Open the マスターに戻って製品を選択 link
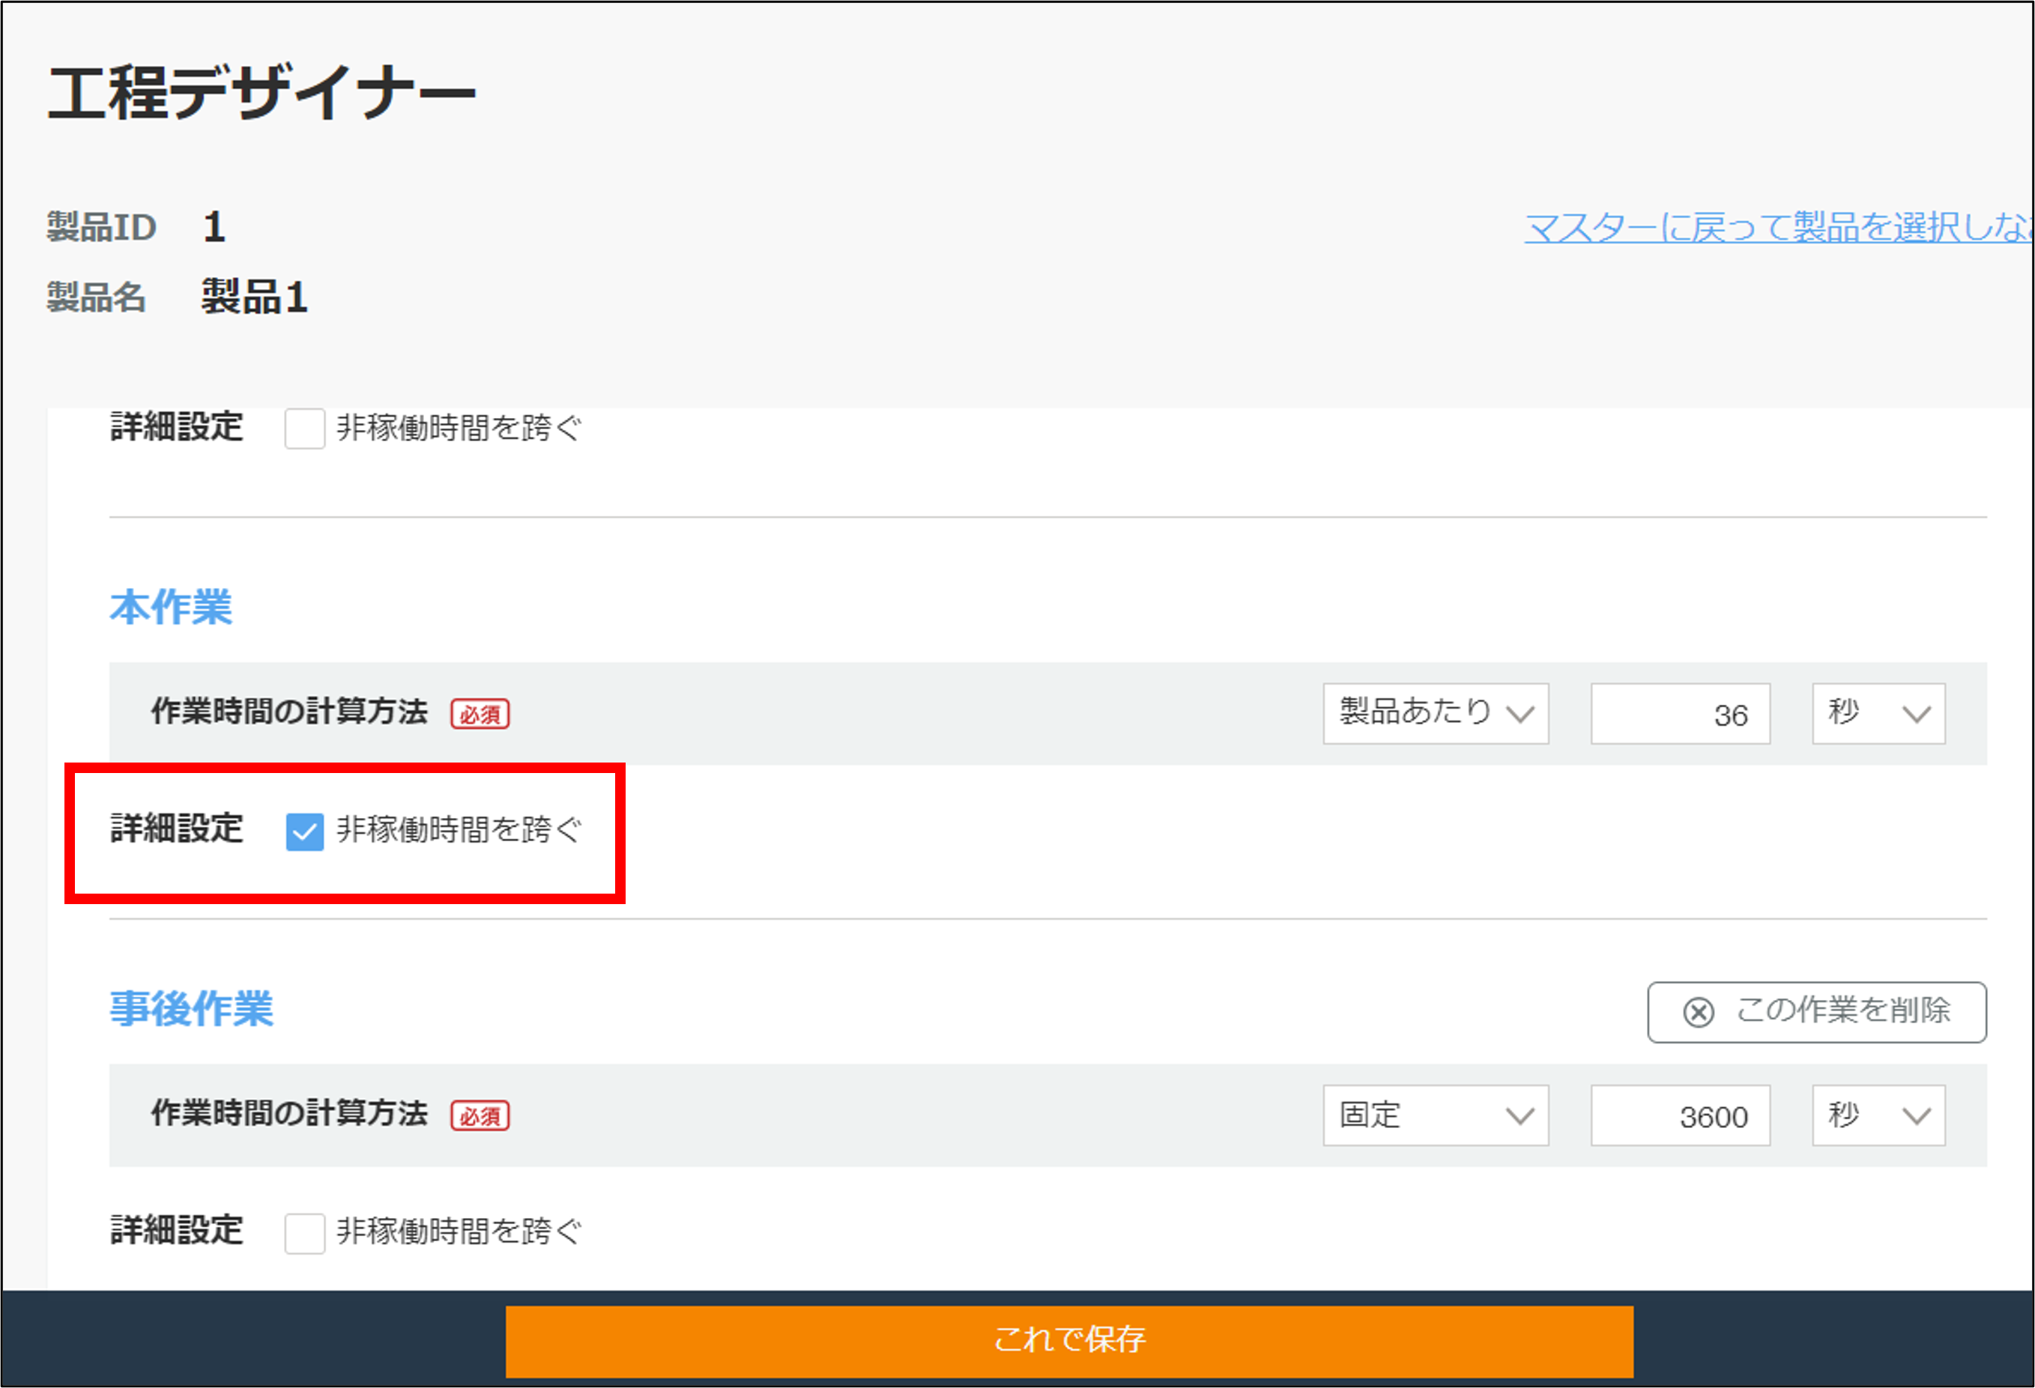The width and height of the screenshot is (2035, 1388). point(1777,228)
